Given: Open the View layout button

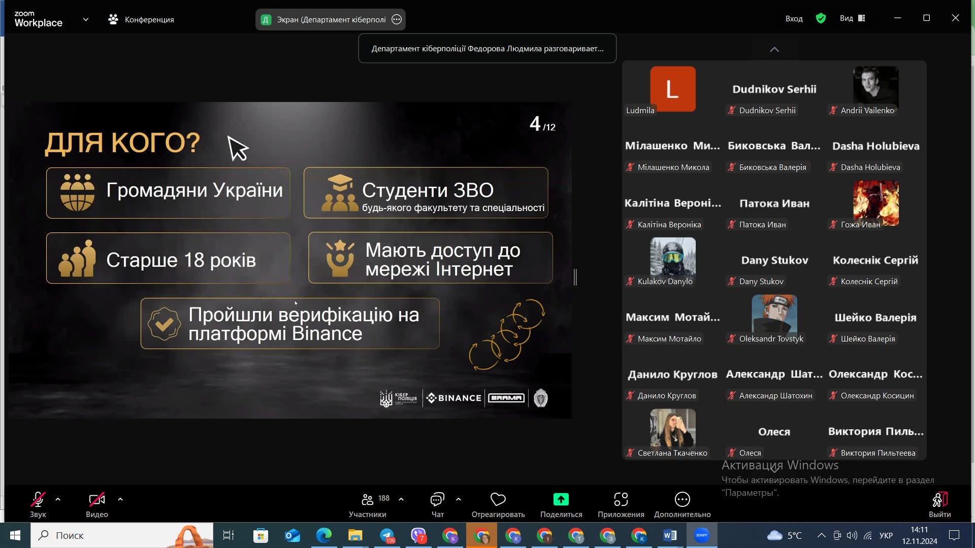Looking at the screenshot, I should tap(852, 19).
